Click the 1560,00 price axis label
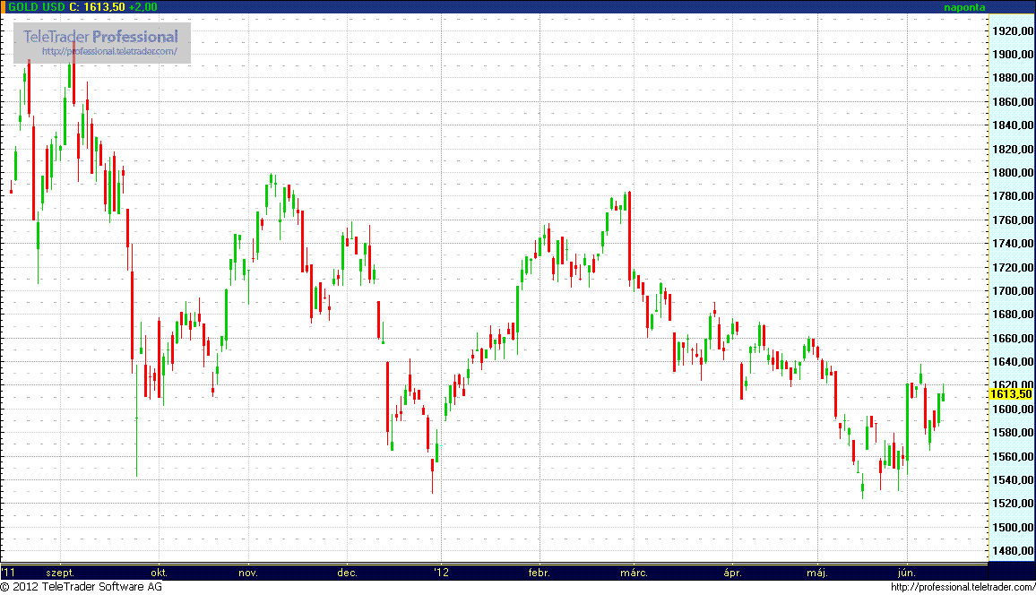The image size is (1036, 595). tap(1013, 456)
